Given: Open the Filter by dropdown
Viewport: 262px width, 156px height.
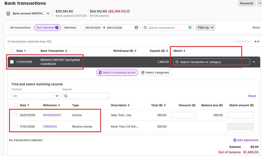Looking at the screenshot, I should click(205, 28).
